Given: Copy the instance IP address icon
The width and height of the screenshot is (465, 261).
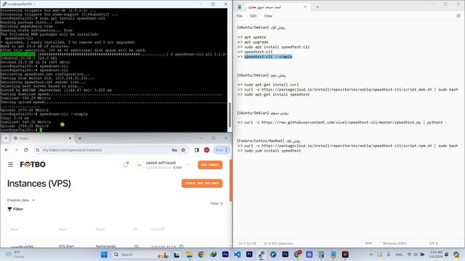Looking at the screenshot, I should pyautogui.click(x=182, y=246).
